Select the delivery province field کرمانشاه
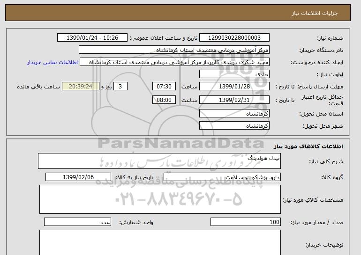This screenshot has height=255, width=361. click(234, 114)
